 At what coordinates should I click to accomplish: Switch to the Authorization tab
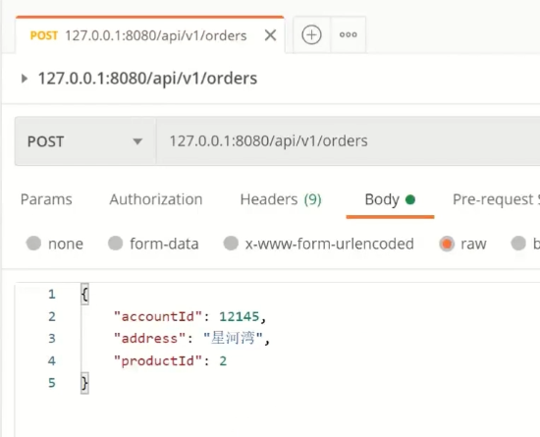point(156,199)
